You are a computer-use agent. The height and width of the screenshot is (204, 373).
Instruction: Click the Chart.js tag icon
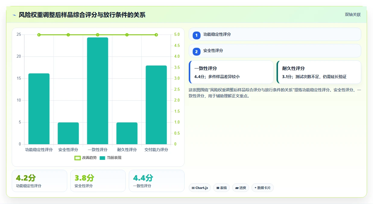(x=193, y=188)
